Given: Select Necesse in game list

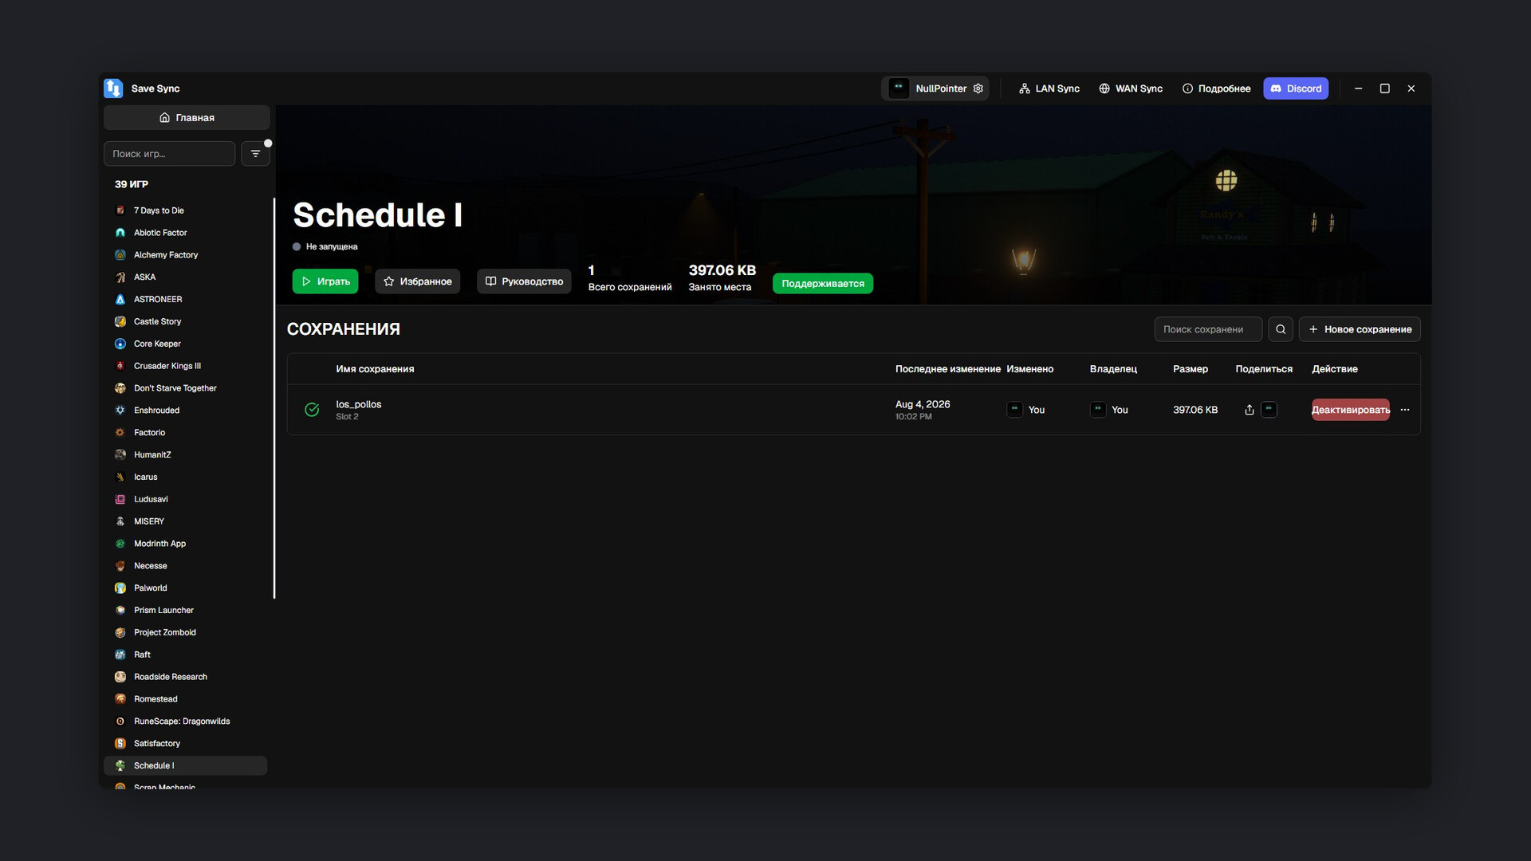Looking at the screenshot, I should point(185,566).
